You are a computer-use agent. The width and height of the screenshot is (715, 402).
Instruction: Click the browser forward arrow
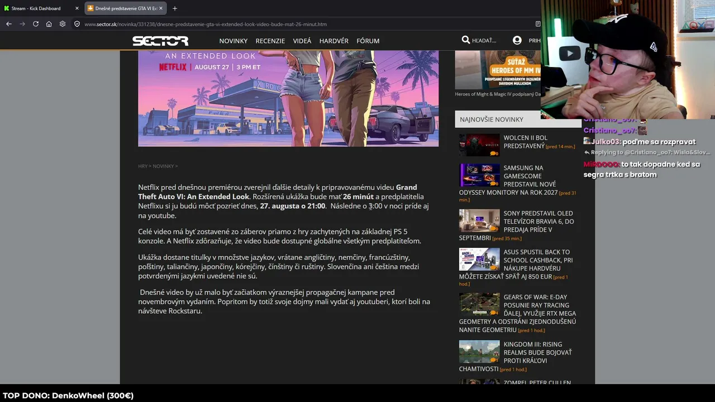coord(22,24)
